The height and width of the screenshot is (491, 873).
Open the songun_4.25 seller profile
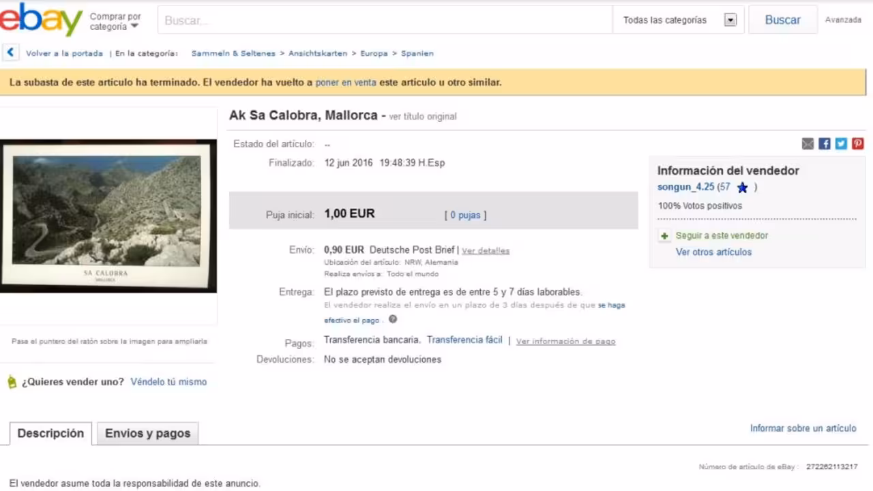[685, 187]
